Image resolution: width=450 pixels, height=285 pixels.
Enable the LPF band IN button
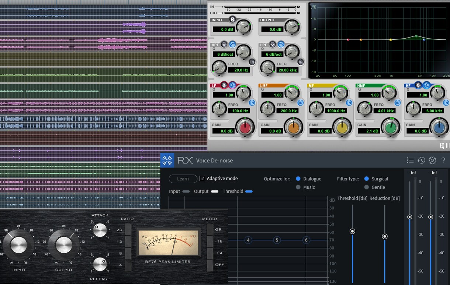coord(301,62)
